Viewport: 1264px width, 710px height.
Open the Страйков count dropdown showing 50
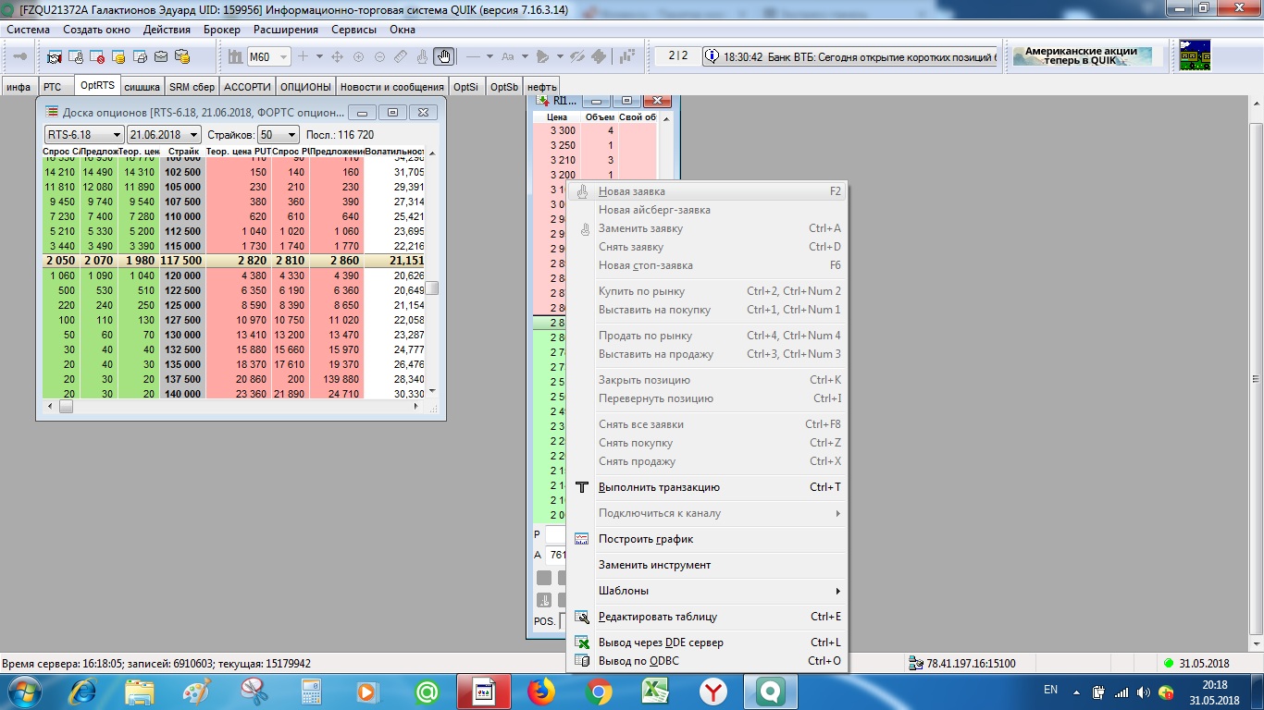pyautogui.click(x=279, y=135)
